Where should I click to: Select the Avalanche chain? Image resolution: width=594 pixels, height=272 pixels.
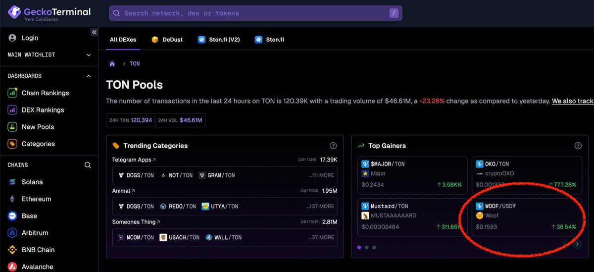pyautogui.click(x=30, y=267)
